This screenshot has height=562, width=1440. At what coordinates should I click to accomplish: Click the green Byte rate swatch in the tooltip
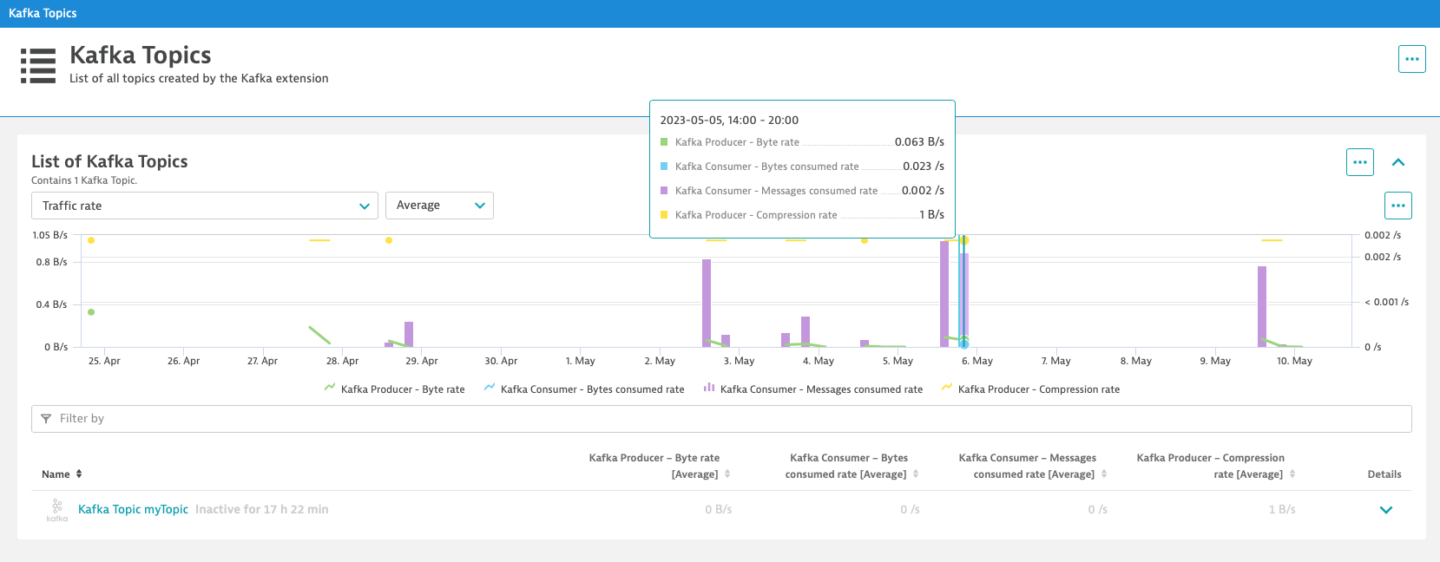(x=664, y=142)
